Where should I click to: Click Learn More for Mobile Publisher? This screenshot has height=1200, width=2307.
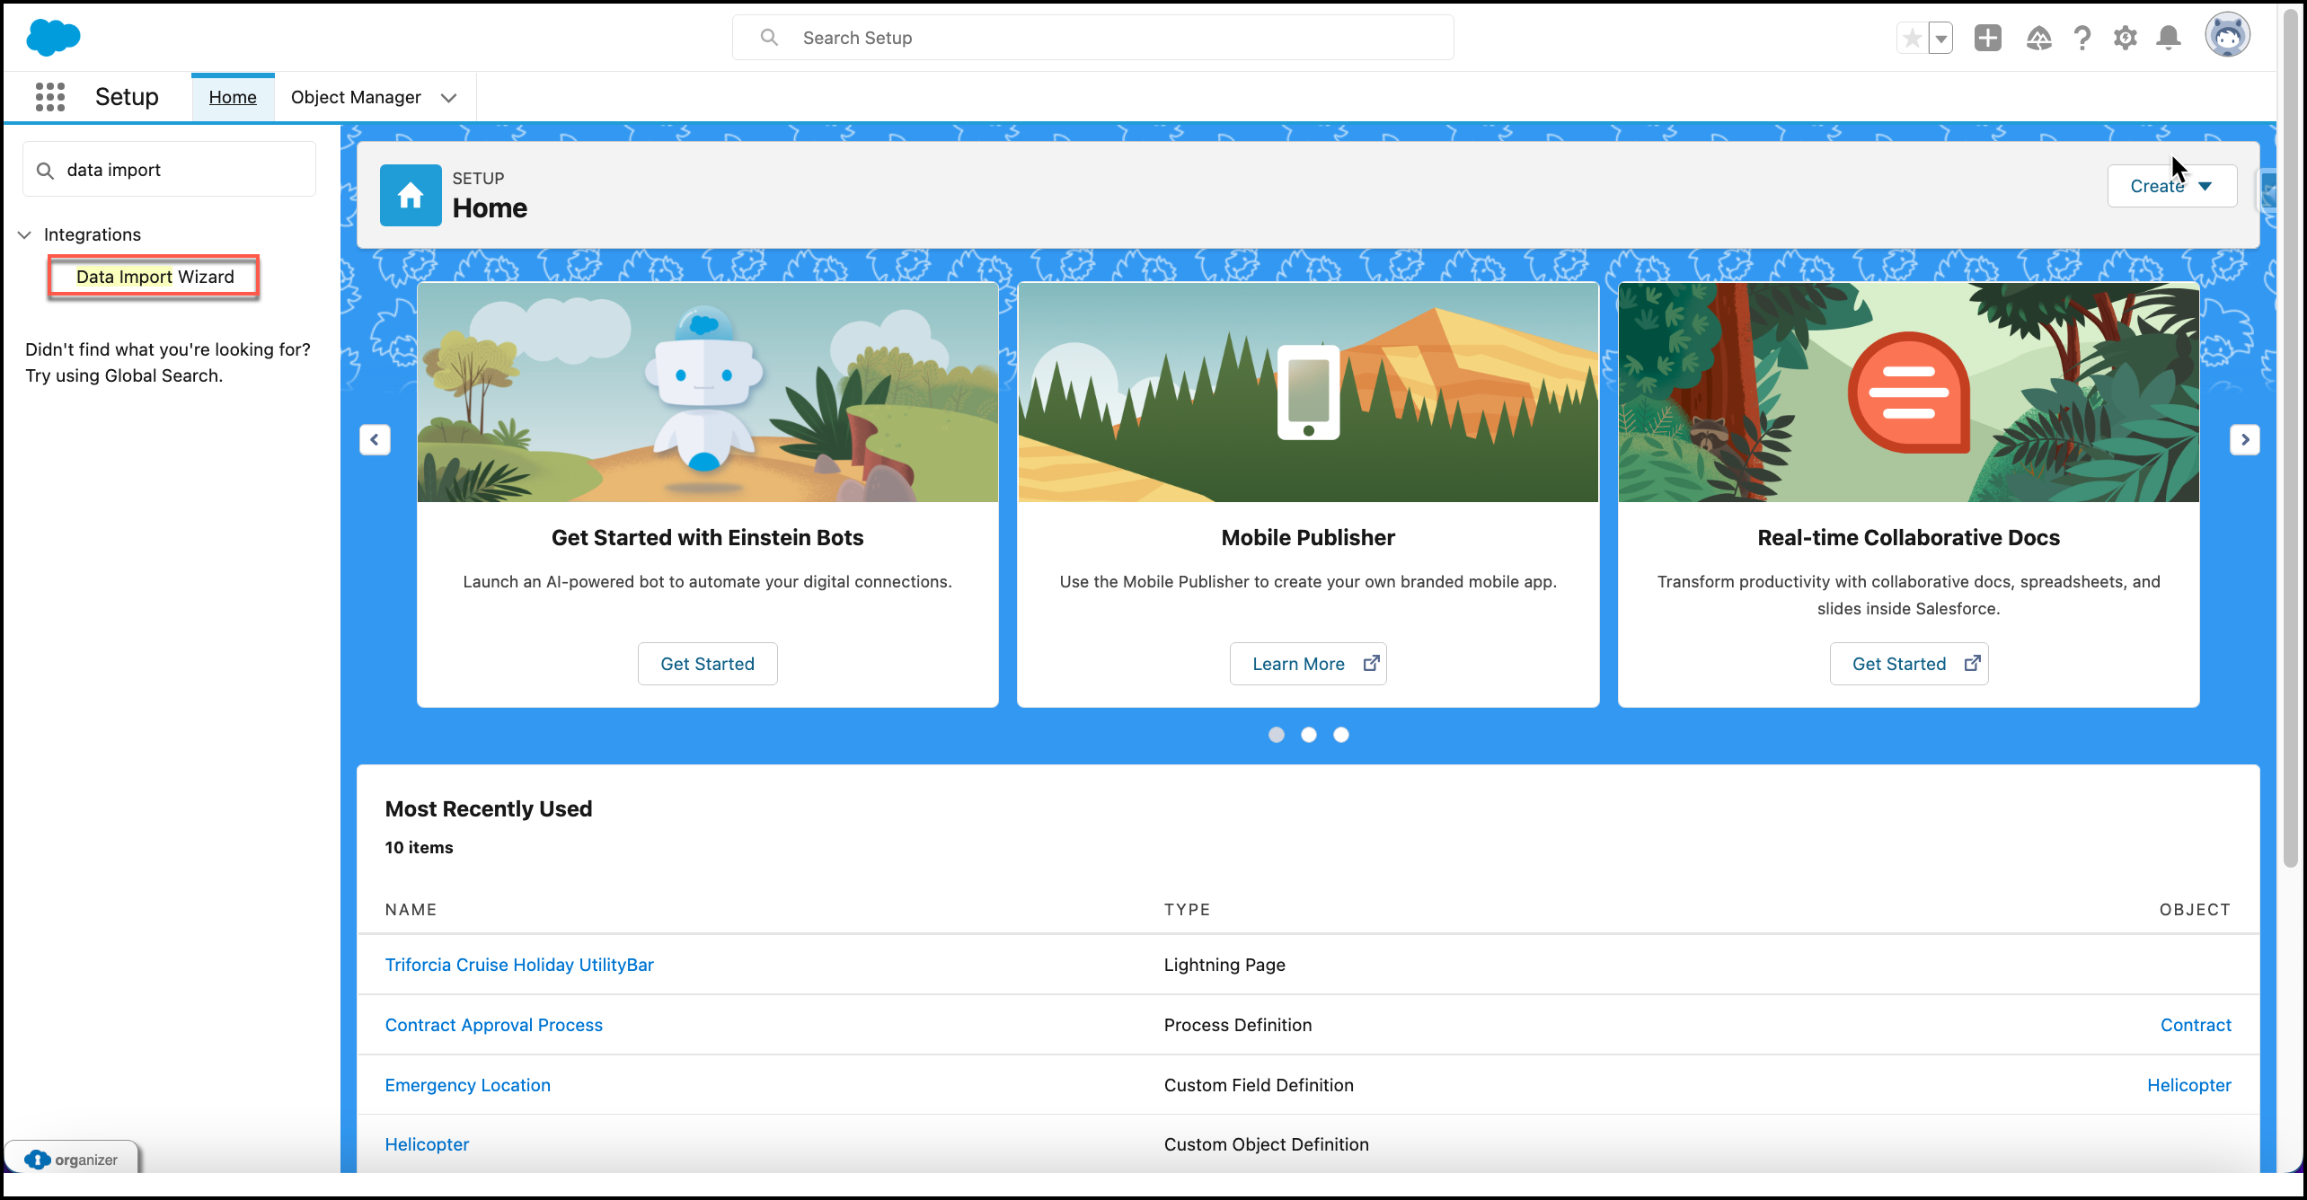tap(1308, 664)
